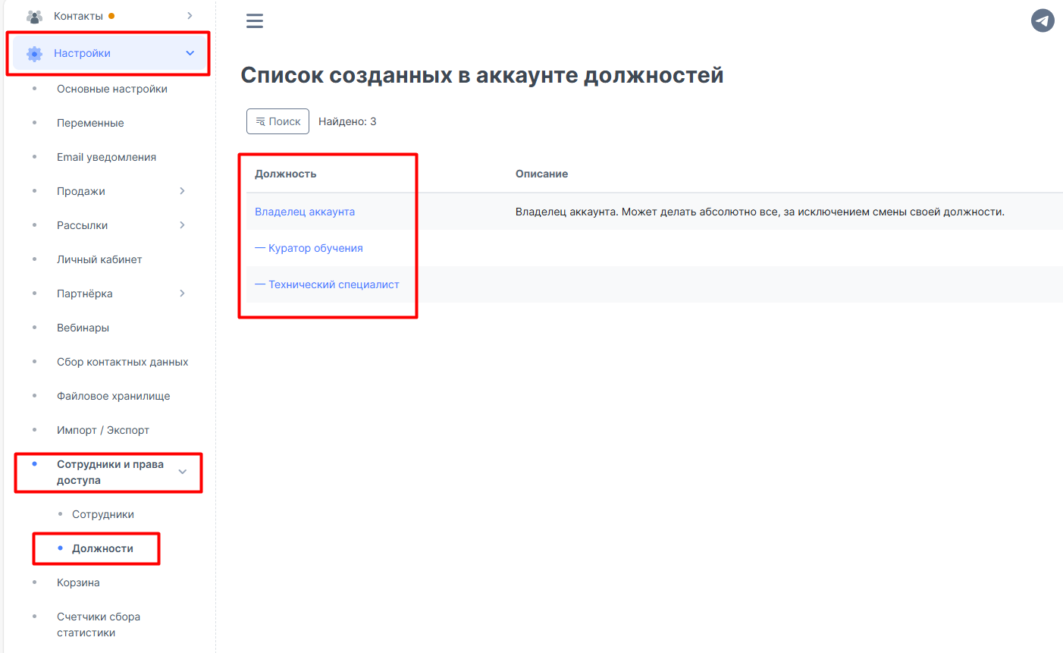Open the Telegram icon at top right
Viewport: 1063px width, 653px height.
click(1043, 20)
